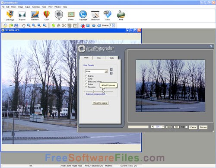
Task: Open the Tools menu
Action: [x=44, y=7]
